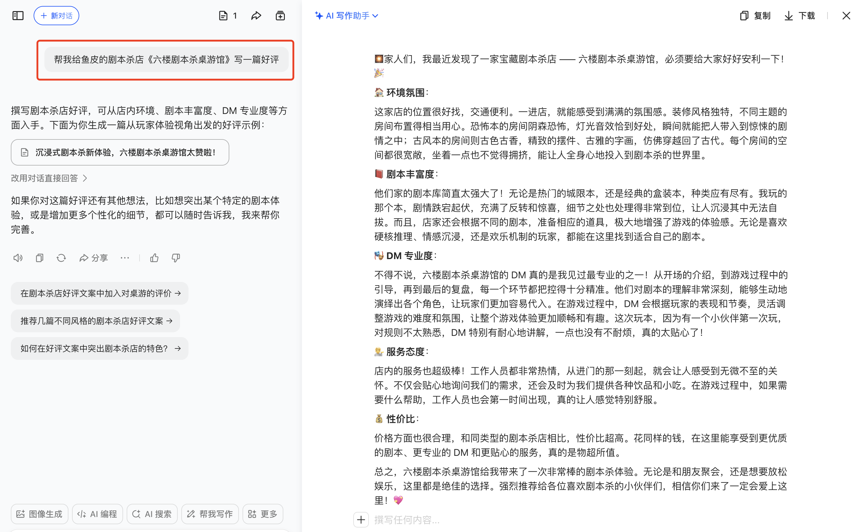Like the response with thumbs up
856x532 pixels.
[154, 258]
